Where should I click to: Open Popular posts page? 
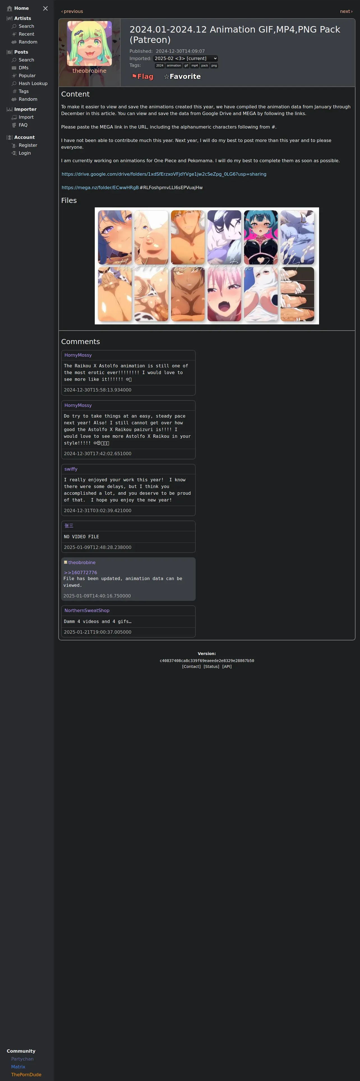pos(27,76)
